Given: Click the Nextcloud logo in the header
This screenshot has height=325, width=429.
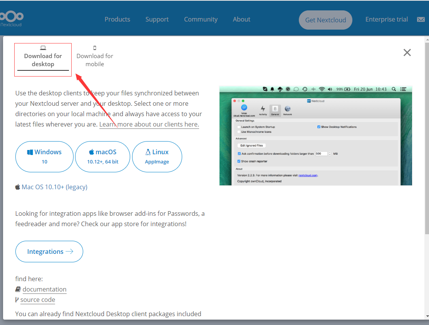Looking at the screenshot, I should click(12, 18).
